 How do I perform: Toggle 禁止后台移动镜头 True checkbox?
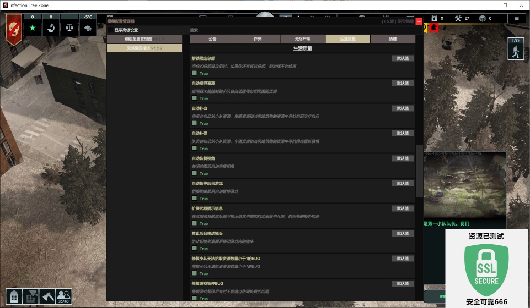tap(194, 248)
